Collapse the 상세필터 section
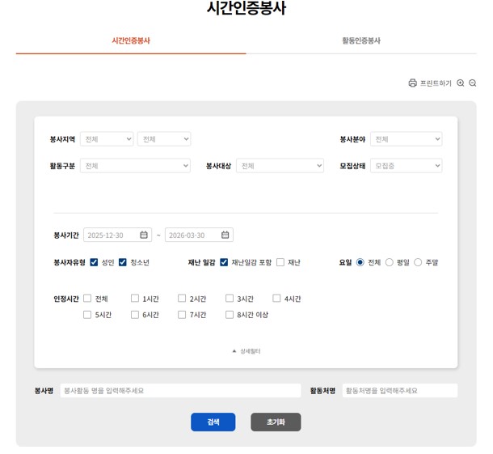Image resolution: width=493 pixels, height=454 pixels. (247, 351)
